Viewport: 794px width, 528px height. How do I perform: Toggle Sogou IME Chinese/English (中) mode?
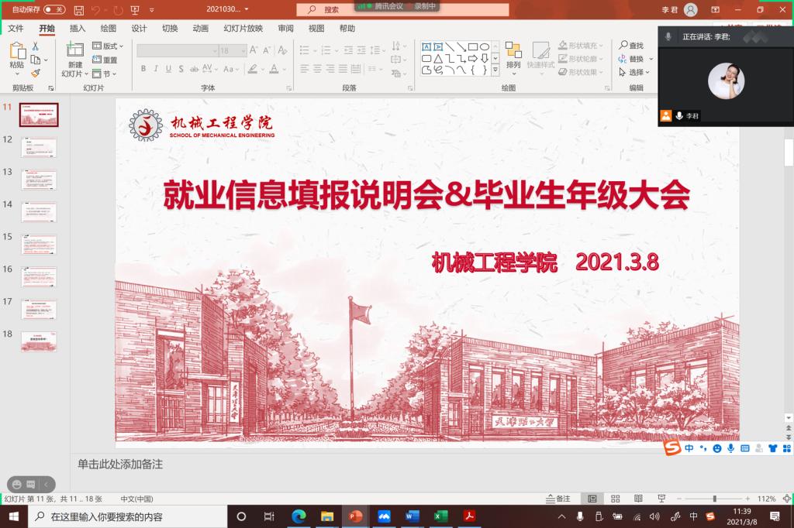point(689,448)
